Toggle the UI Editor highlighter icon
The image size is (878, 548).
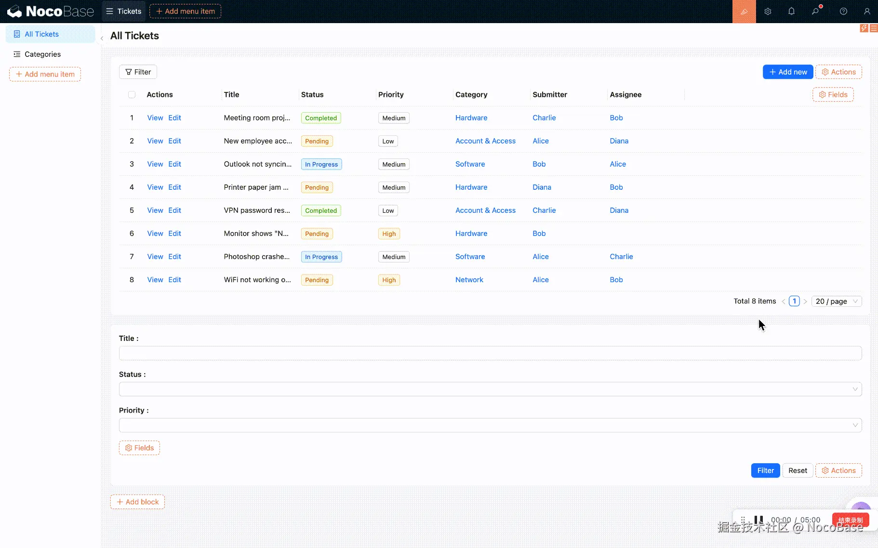pyautogui.click(x=744, y=12)
